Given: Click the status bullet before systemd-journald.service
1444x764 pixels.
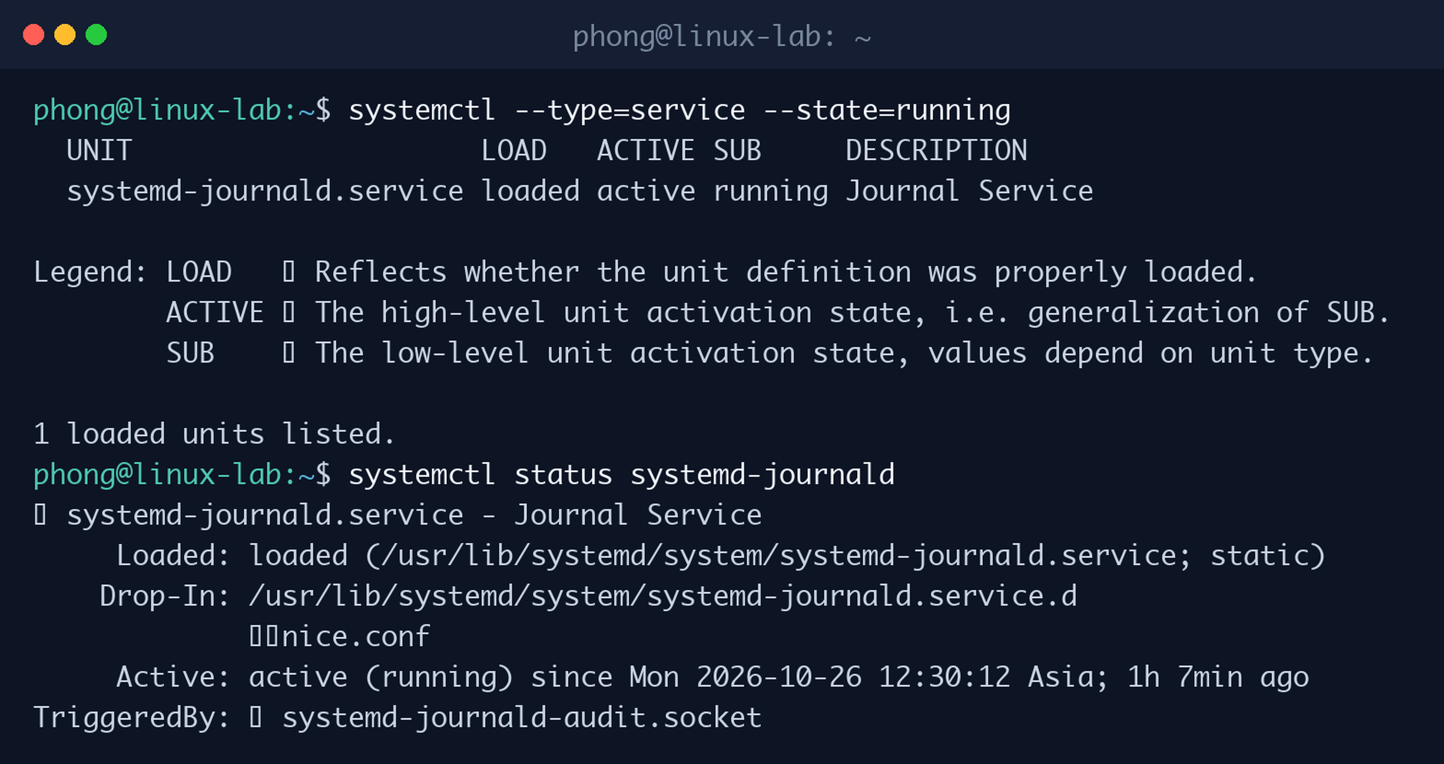Looking at the screenshot, I should coord(41,515).
